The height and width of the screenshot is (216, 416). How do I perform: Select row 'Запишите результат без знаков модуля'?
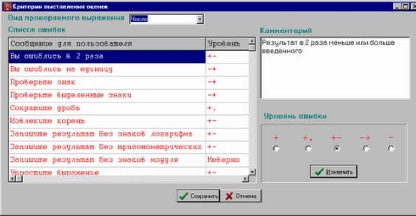129,160
